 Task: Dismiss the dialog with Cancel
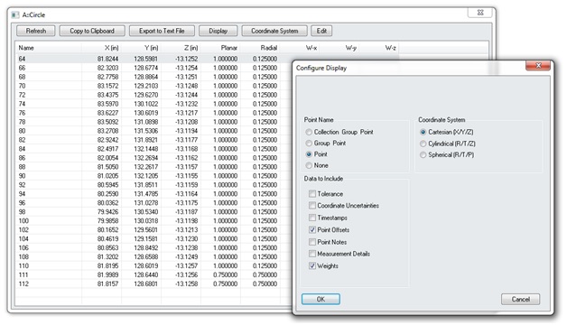click(520, 300)
